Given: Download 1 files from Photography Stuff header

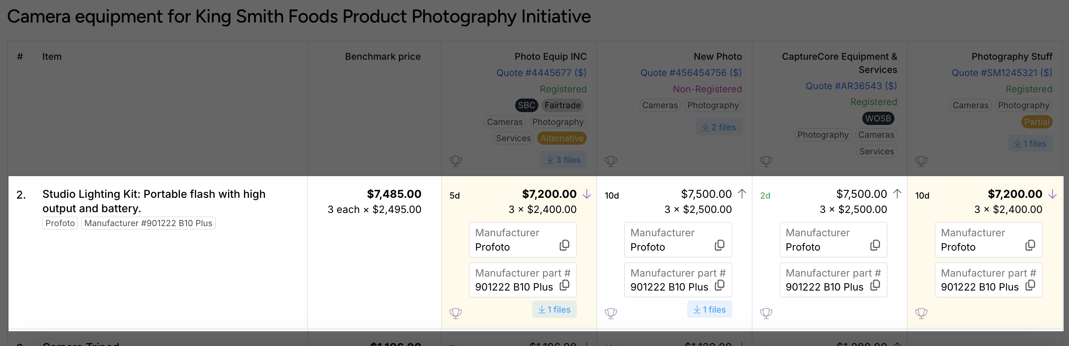Looking at the screenshot, I should click(x=1030, y=144).
